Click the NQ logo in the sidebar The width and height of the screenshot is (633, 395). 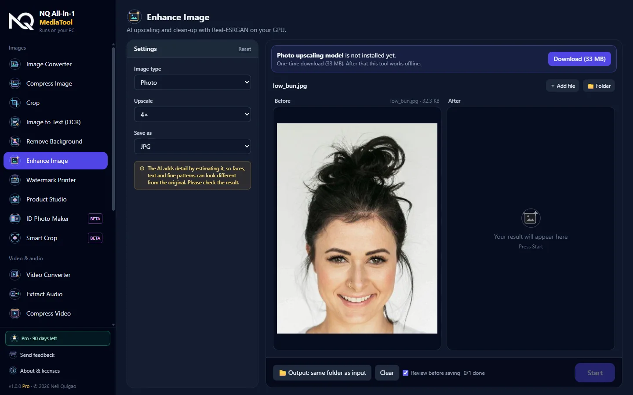(21, 21)
